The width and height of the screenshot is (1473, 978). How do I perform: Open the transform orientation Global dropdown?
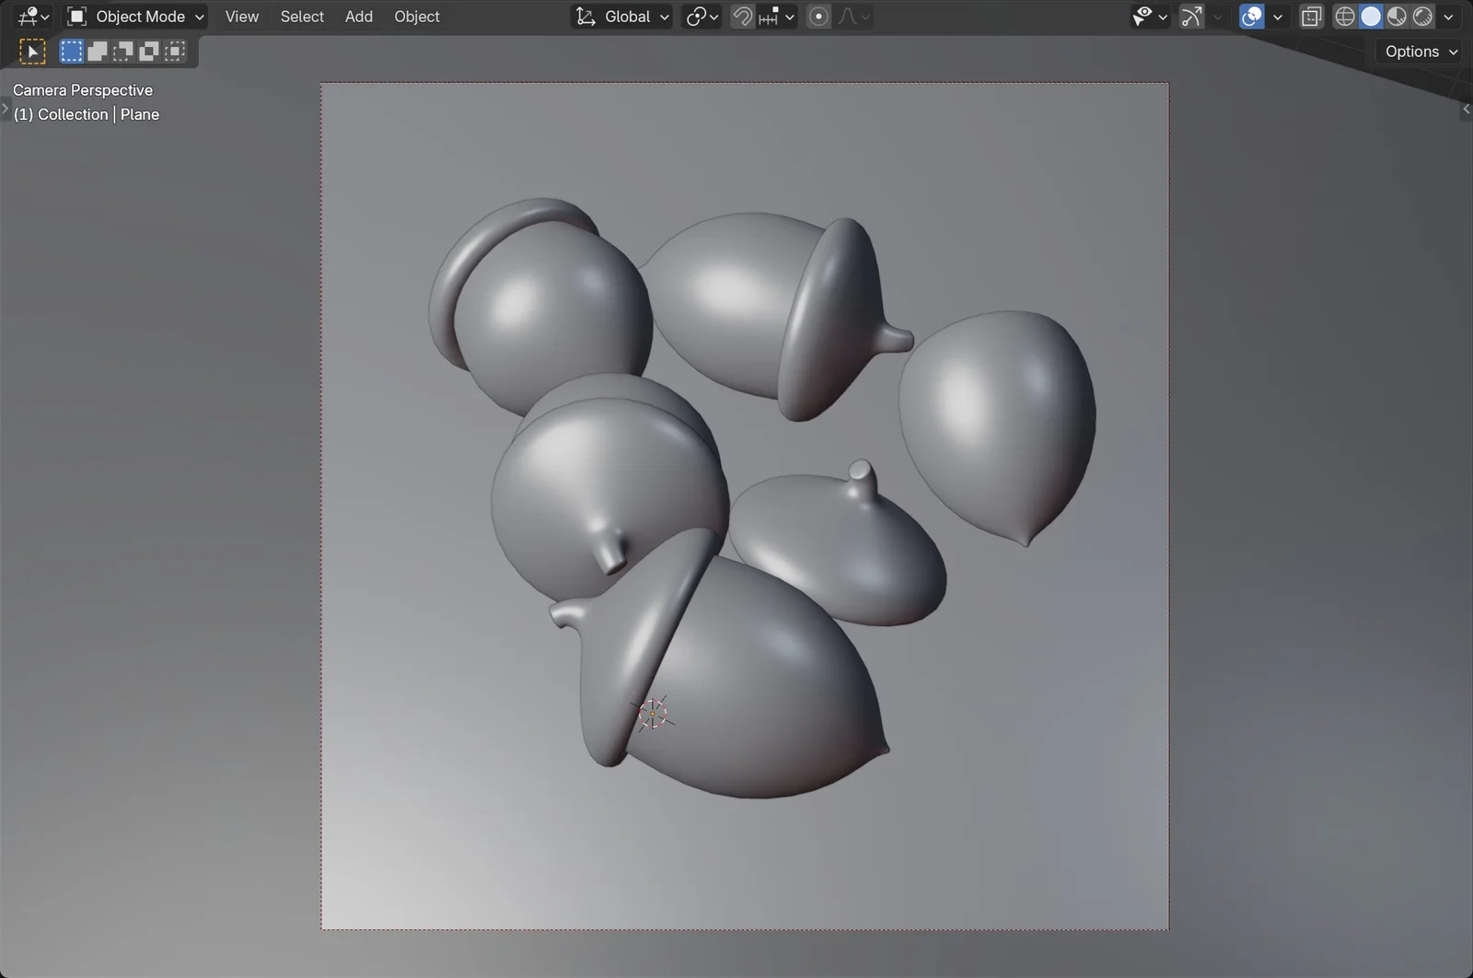(621, 16)
